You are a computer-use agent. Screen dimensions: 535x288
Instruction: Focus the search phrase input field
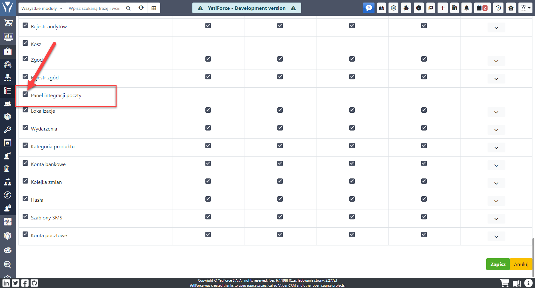[94, 8]
